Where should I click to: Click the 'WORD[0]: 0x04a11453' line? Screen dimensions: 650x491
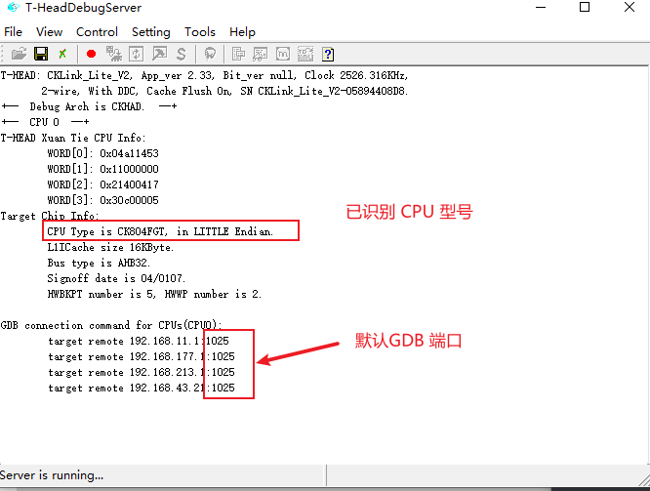[102, 153]
